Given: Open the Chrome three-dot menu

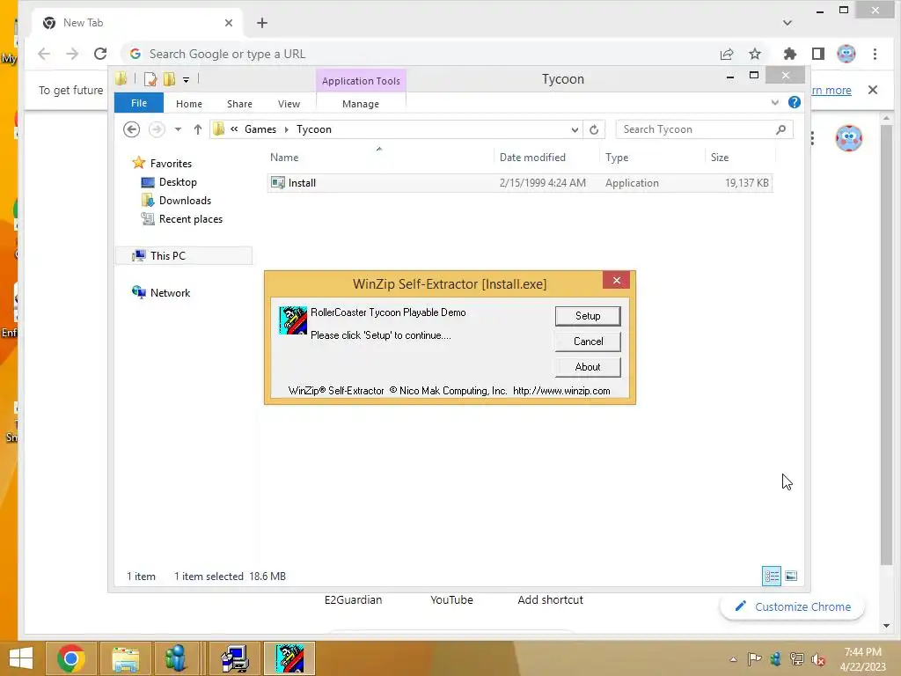Looking at the screenshot, I should pos(875,54).
